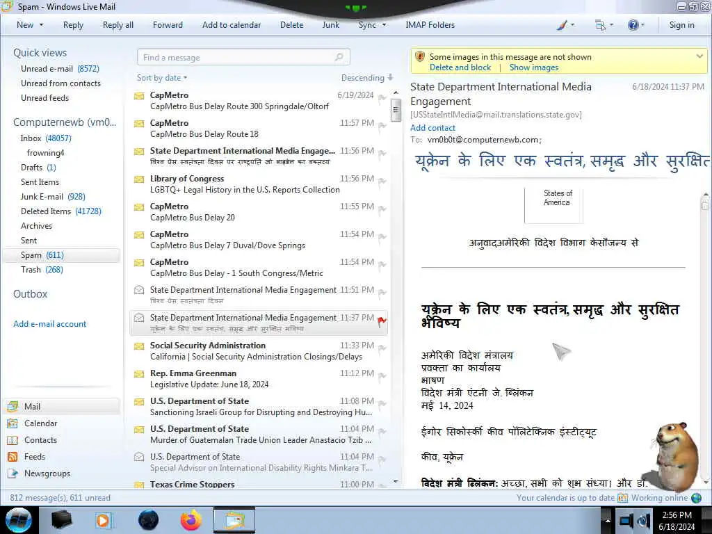Click the Calendar icon in navigation pane
This screenshot has width=712, height=534.
coord(13,423)
